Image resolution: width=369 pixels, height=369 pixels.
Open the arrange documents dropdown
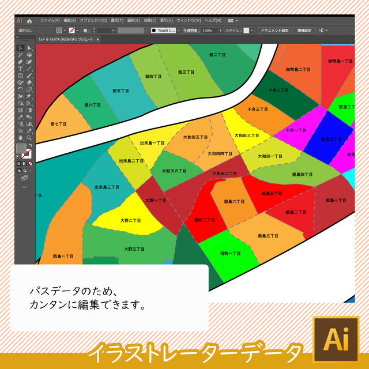tap(233, 21)
